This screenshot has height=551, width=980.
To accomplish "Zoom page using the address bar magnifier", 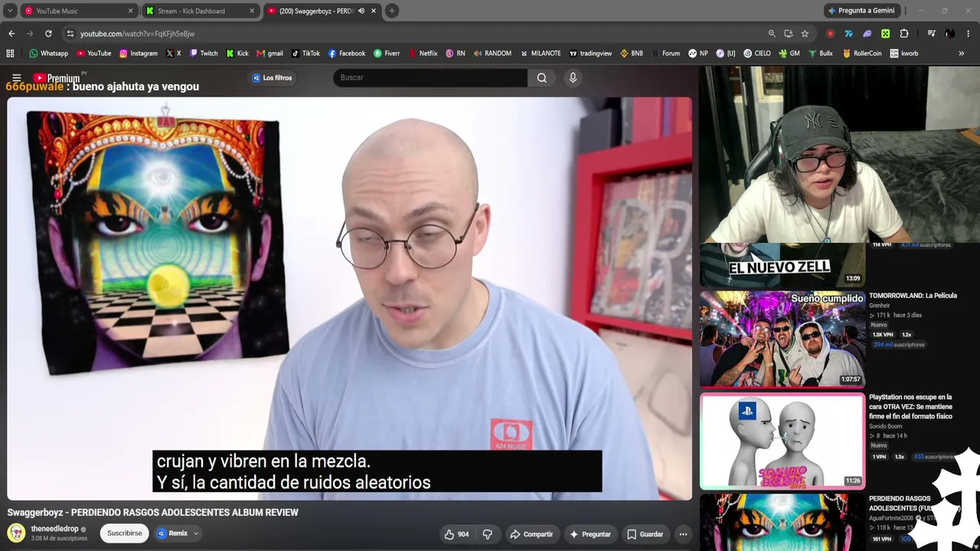I will pyautogui.click(x=772, y=34).
